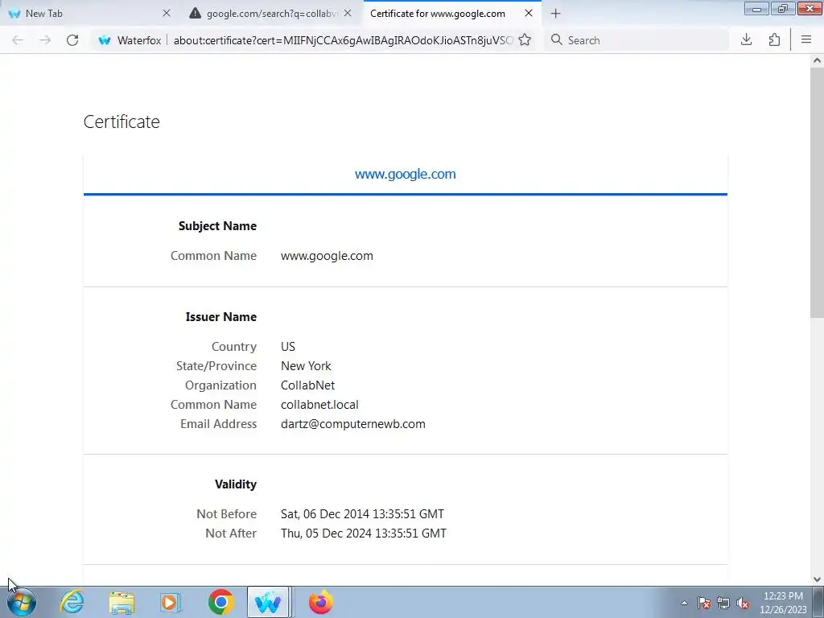The height and width of the screenshot is (618, 824).
Task: Click the warning triangle on google.com tab
Action: [195, 13]
